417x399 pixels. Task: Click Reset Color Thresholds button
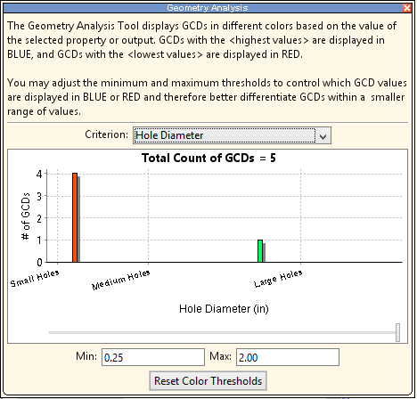(208, 381)
